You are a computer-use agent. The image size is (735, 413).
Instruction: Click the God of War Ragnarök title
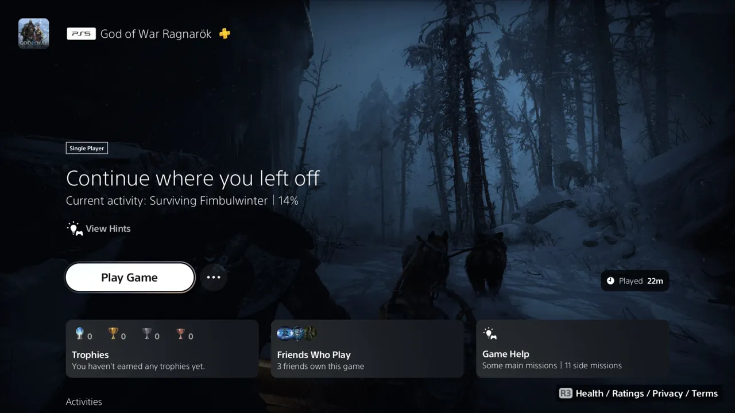coord(156,34)
